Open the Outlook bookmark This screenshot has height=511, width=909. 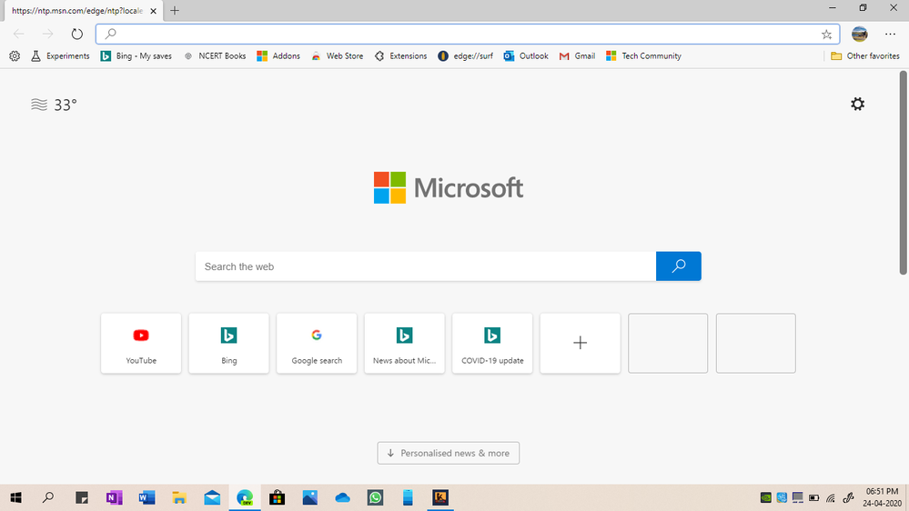coord(526,56)
